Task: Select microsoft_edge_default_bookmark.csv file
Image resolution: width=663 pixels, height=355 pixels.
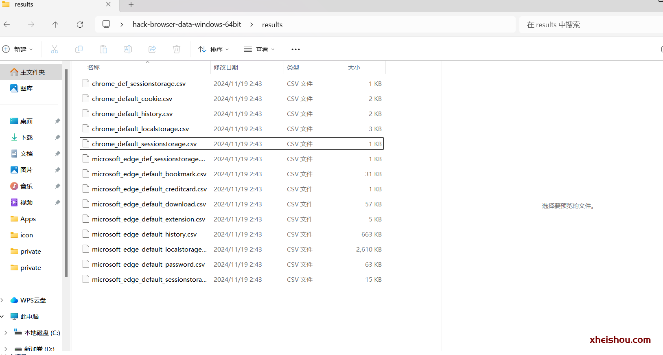Action: point(232,174)
